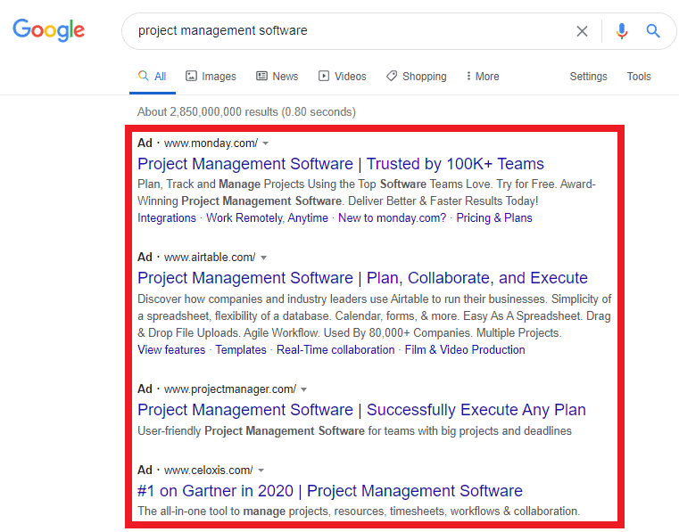This screenshot has height=532, width=679.
Task: Follow the 'New to monday.com?' sitelink
Action: point(392,218)
